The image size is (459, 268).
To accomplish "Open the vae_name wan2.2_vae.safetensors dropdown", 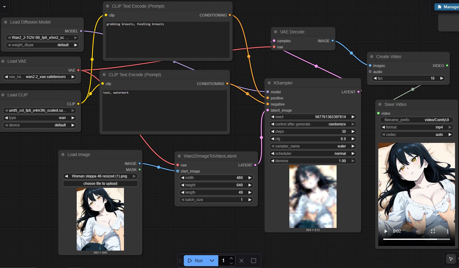I will [40, 77].
